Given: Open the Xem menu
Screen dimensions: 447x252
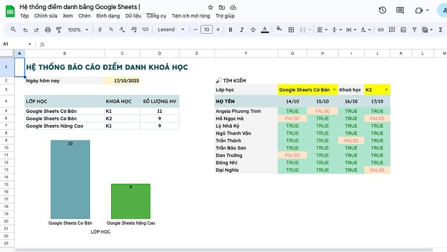Looking at the screenshot, I should [68, 16].
